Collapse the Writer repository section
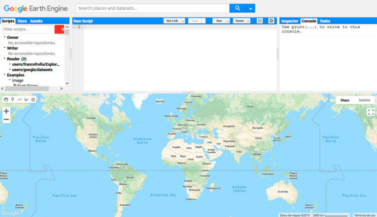The width and height of the screenshot is (377, 217). tap(4, 48)
